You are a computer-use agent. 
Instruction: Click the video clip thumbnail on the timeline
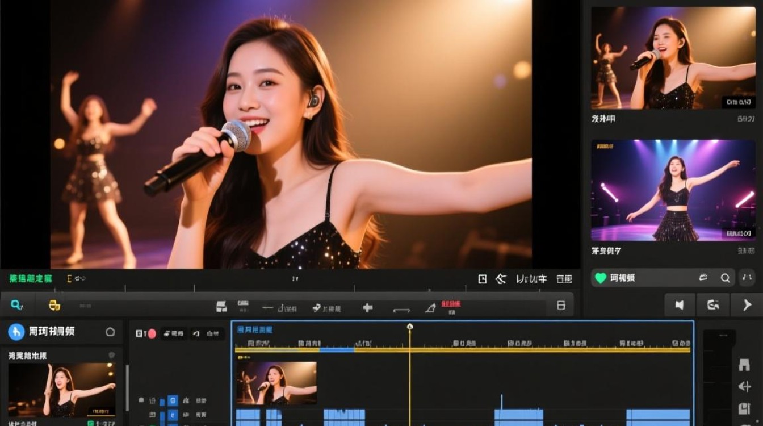point(276,383)
